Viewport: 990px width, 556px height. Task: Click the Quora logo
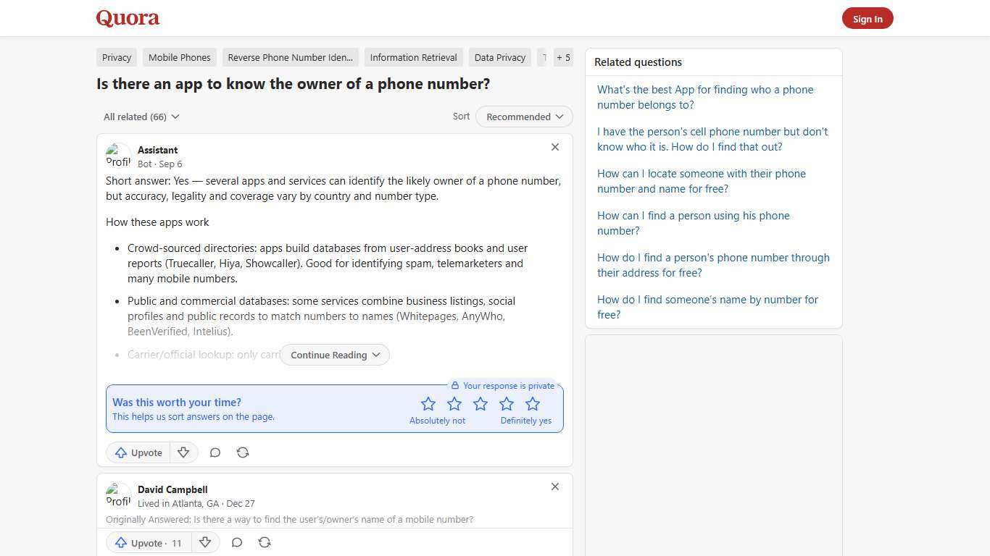(127, 18)
